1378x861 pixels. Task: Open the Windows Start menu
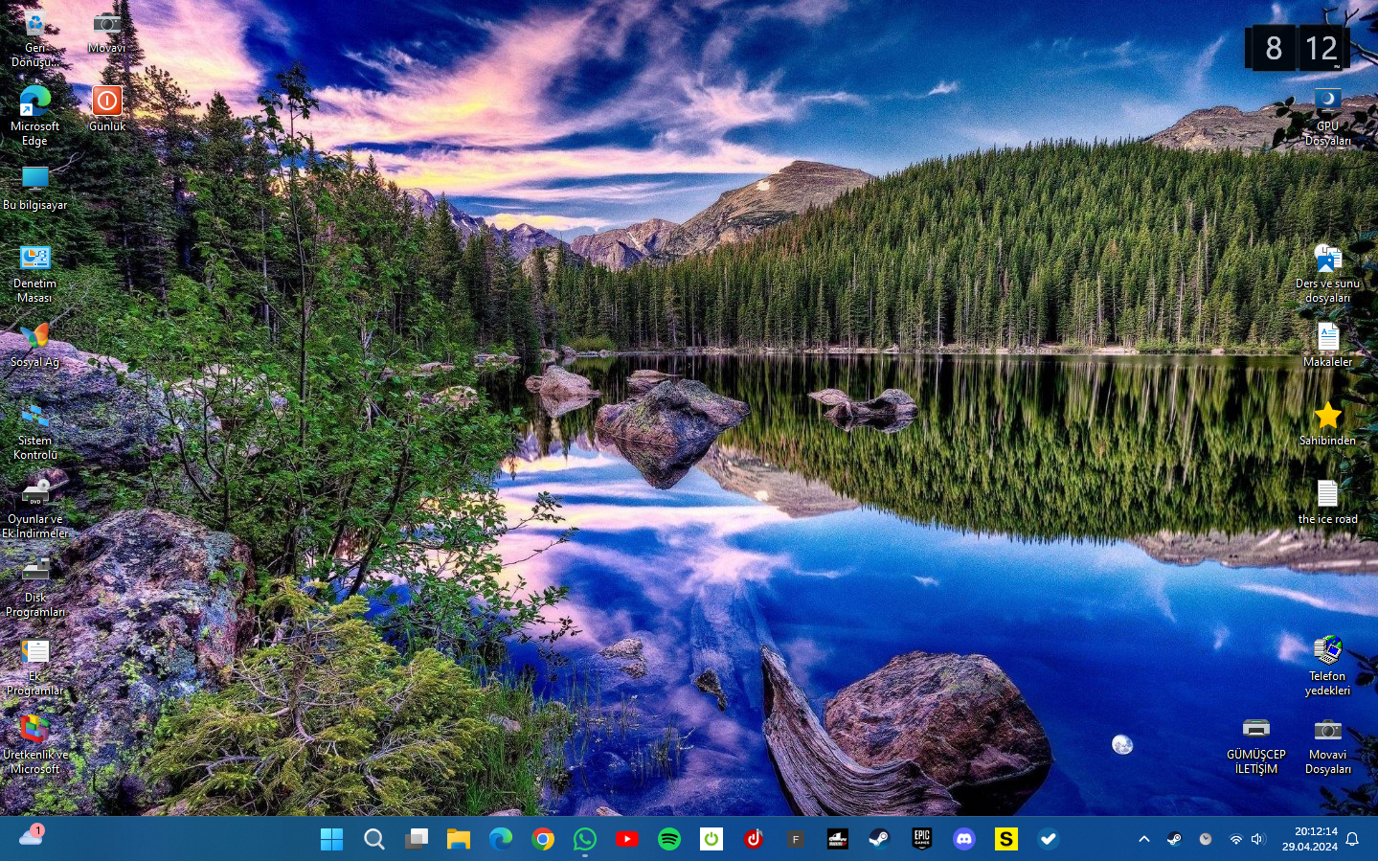tap(331, 839)
